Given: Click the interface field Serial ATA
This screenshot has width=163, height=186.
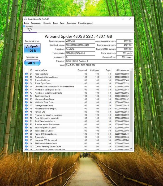Looking at the screenshot, I should click(x=80, y=49).
